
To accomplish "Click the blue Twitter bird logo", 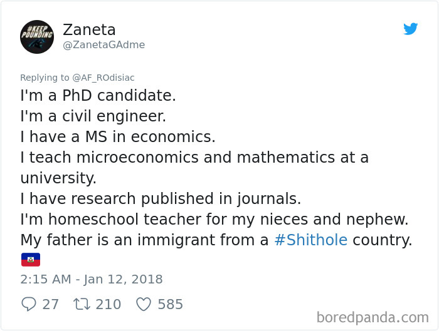I will pyautogui.click(x=411, y=29).
